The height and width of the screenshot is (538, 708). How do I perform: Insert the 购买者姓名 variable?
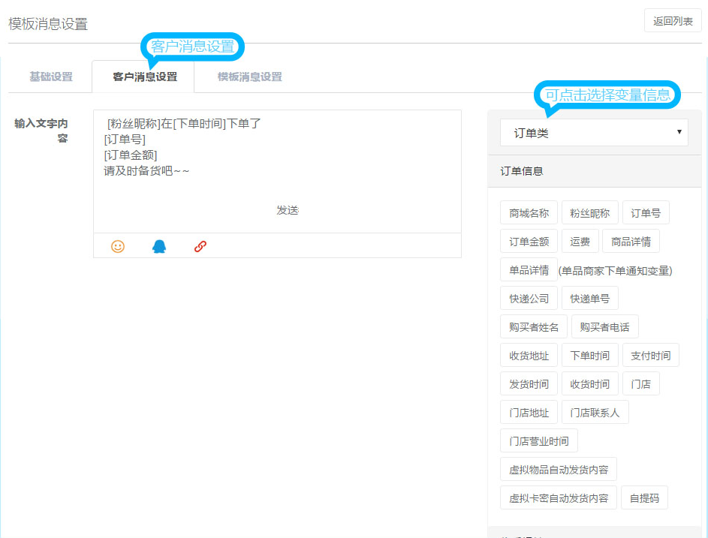(534, 326)
